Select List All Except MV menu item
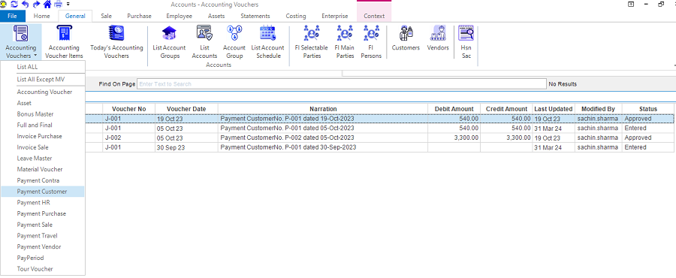676x278 pixels. 43,80
